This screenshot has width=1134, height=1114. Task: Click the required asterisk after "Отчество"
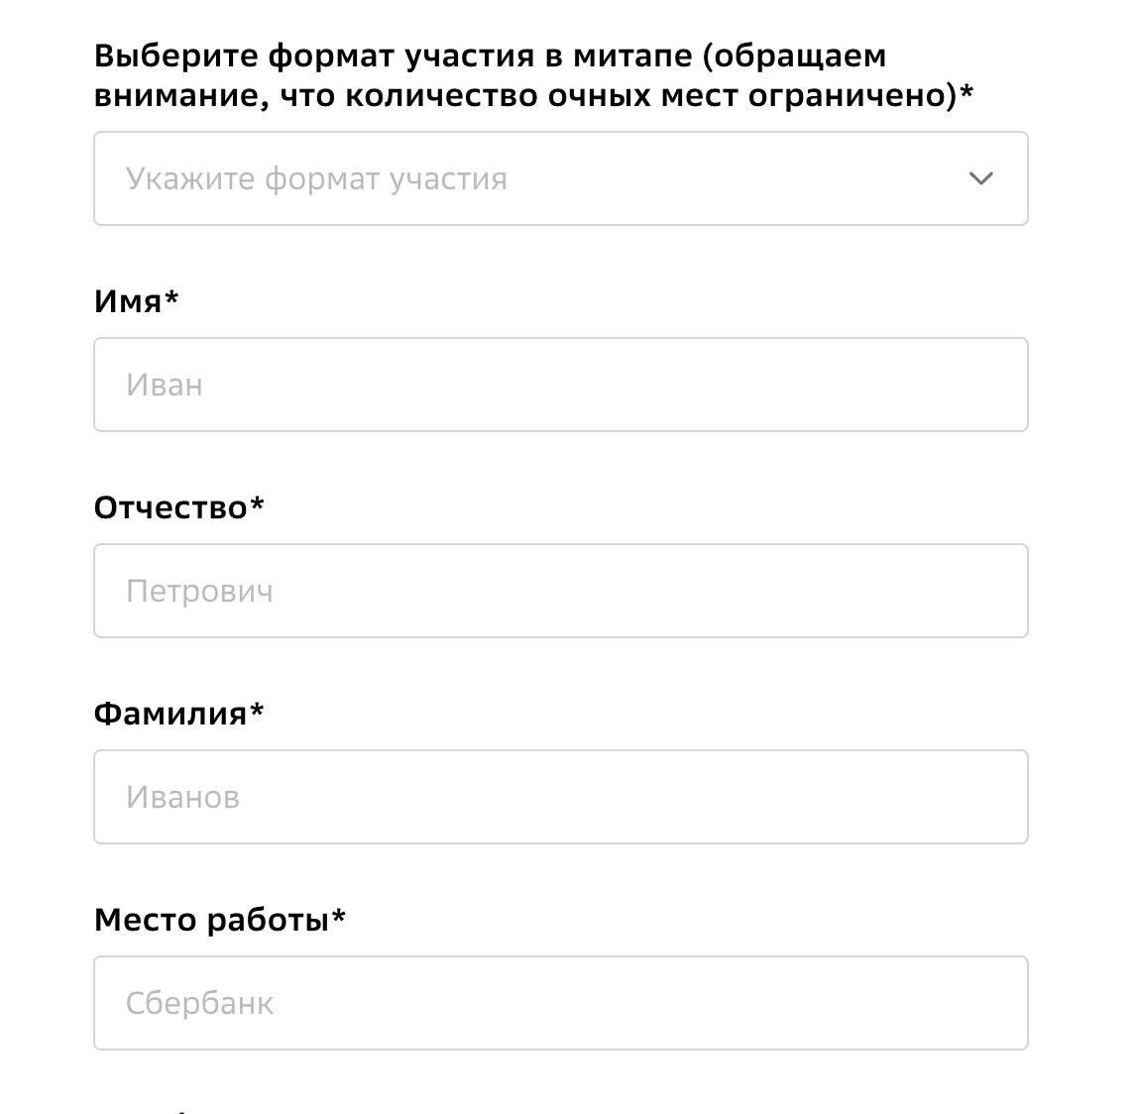(x=257, y=503)
